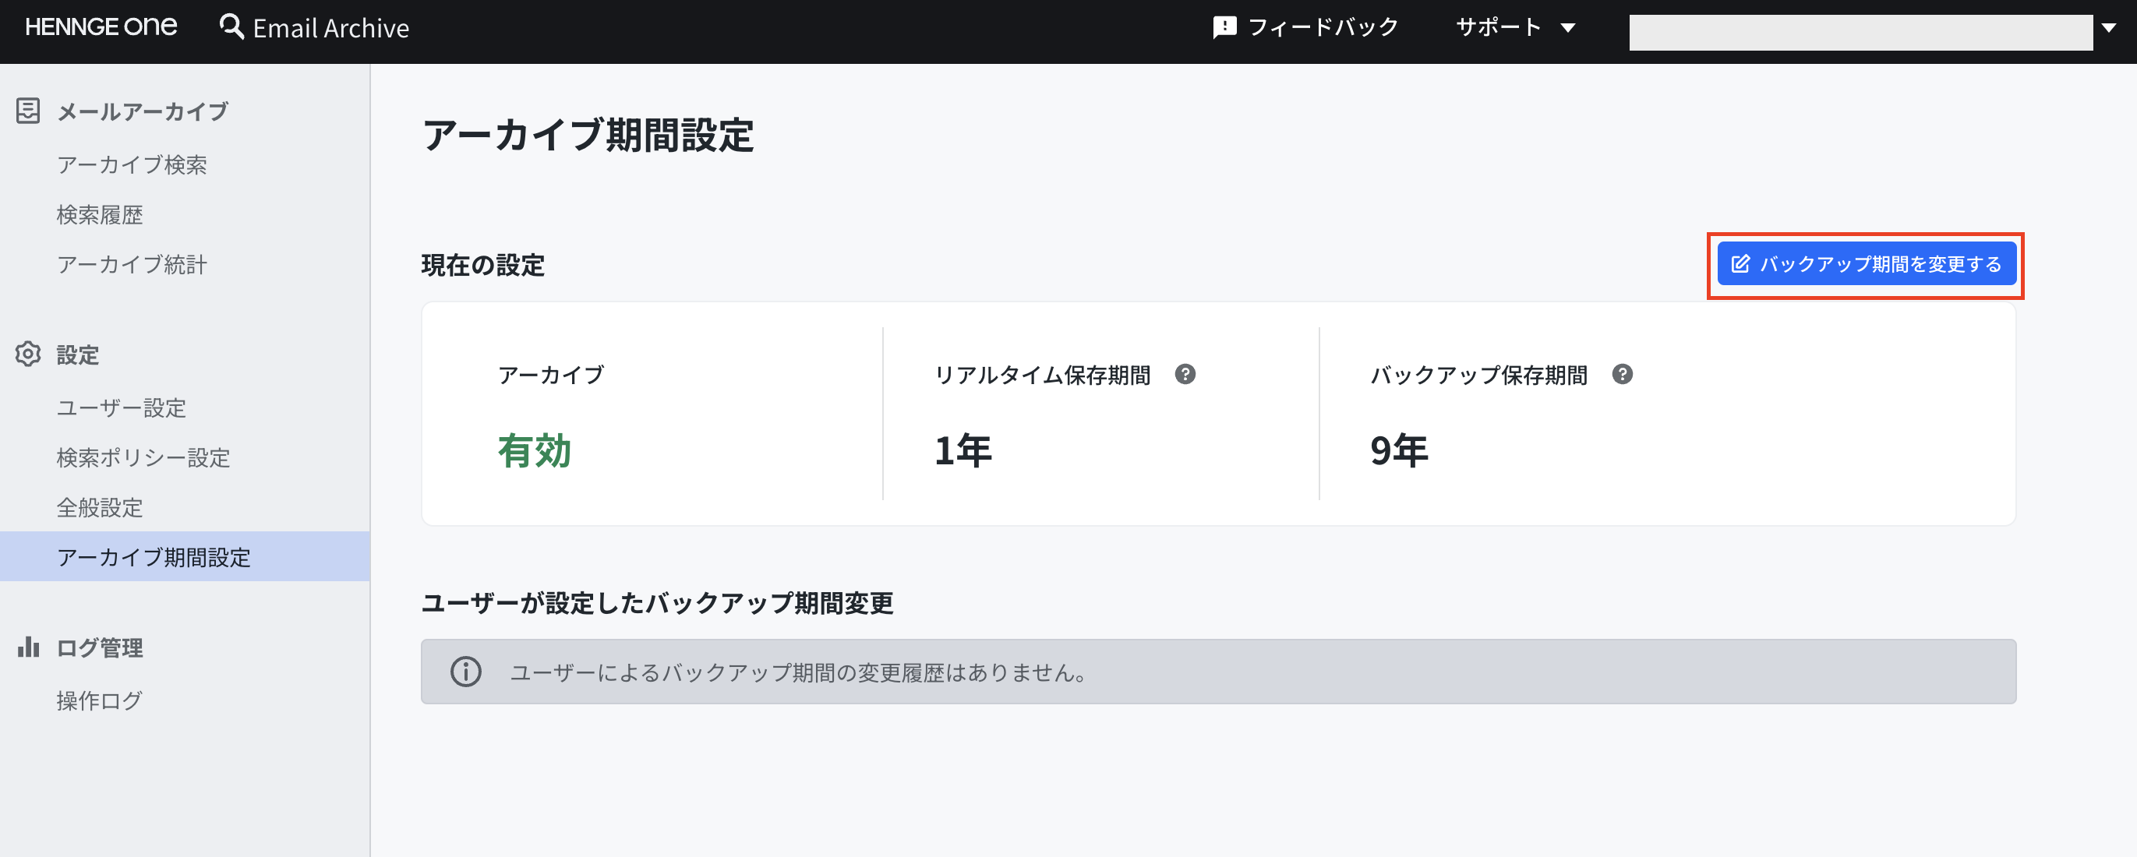The image size is (2137, 857).
Task: Click the 9年 backup retention value
Action: pyautogui.click(x=1400, y=450)
